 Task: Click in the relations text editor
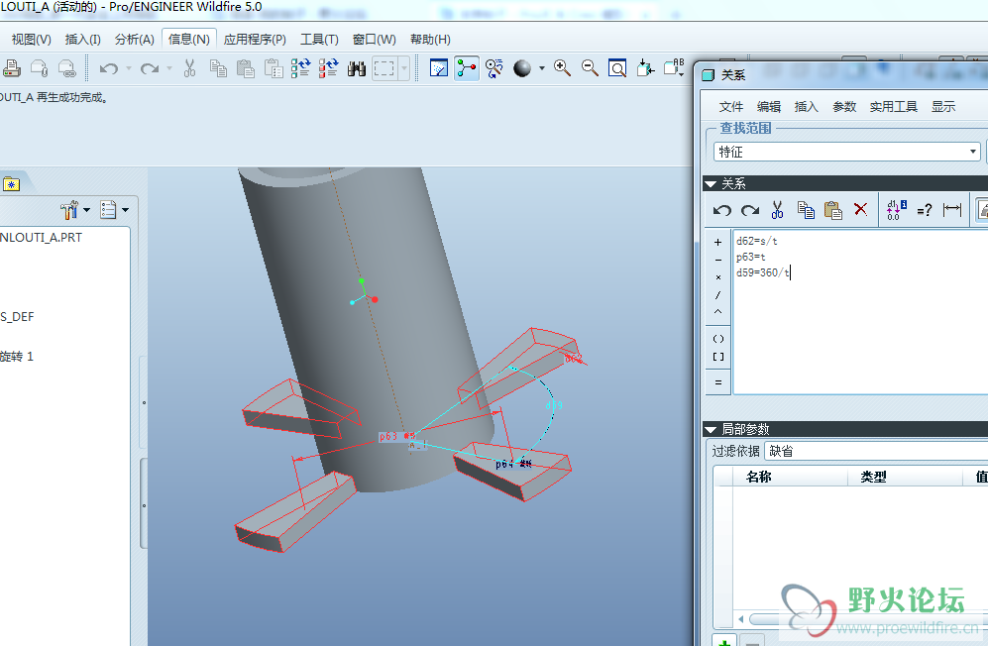tap(861, 313)
